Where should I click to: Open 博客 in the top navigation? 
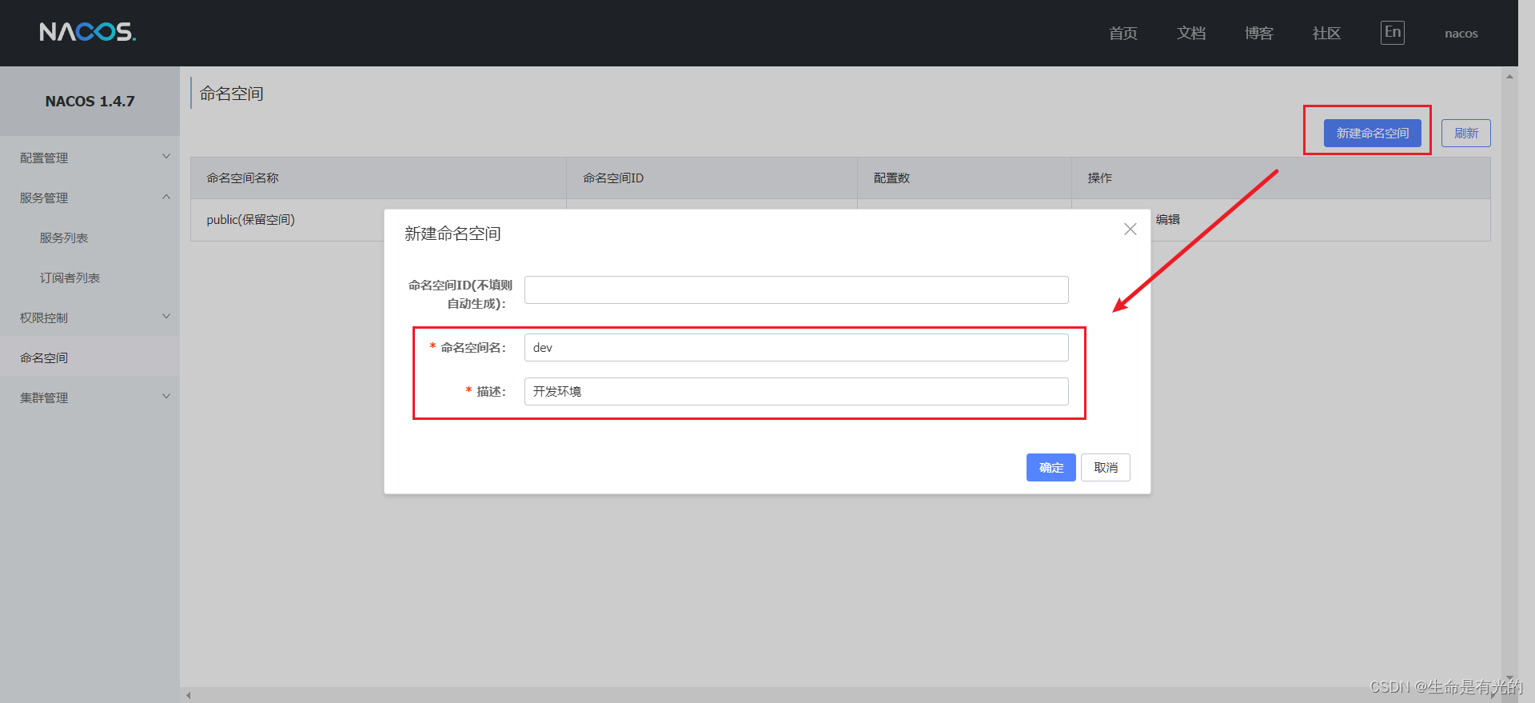click(1259, 33)
